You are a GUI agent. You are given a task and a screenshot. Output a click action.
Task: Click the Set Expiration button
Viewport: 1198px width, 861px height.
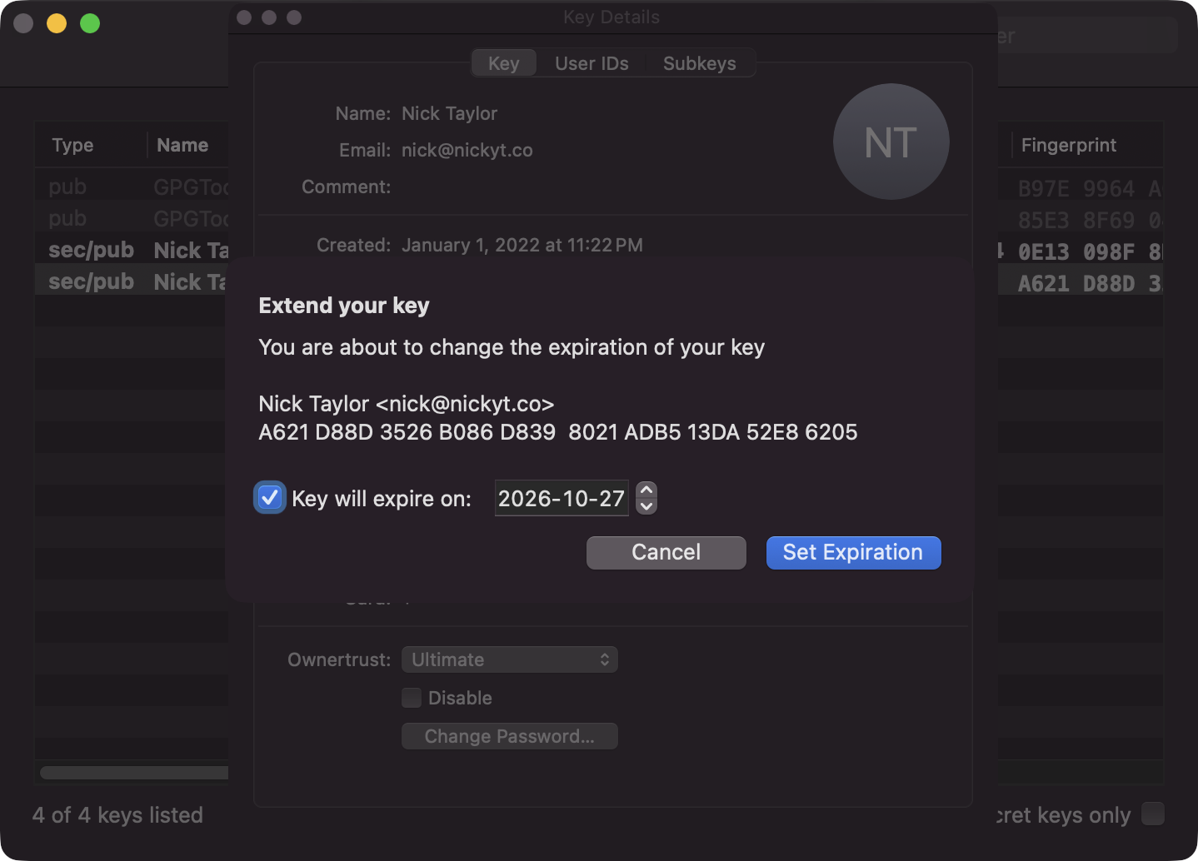[x=853, y=553]
